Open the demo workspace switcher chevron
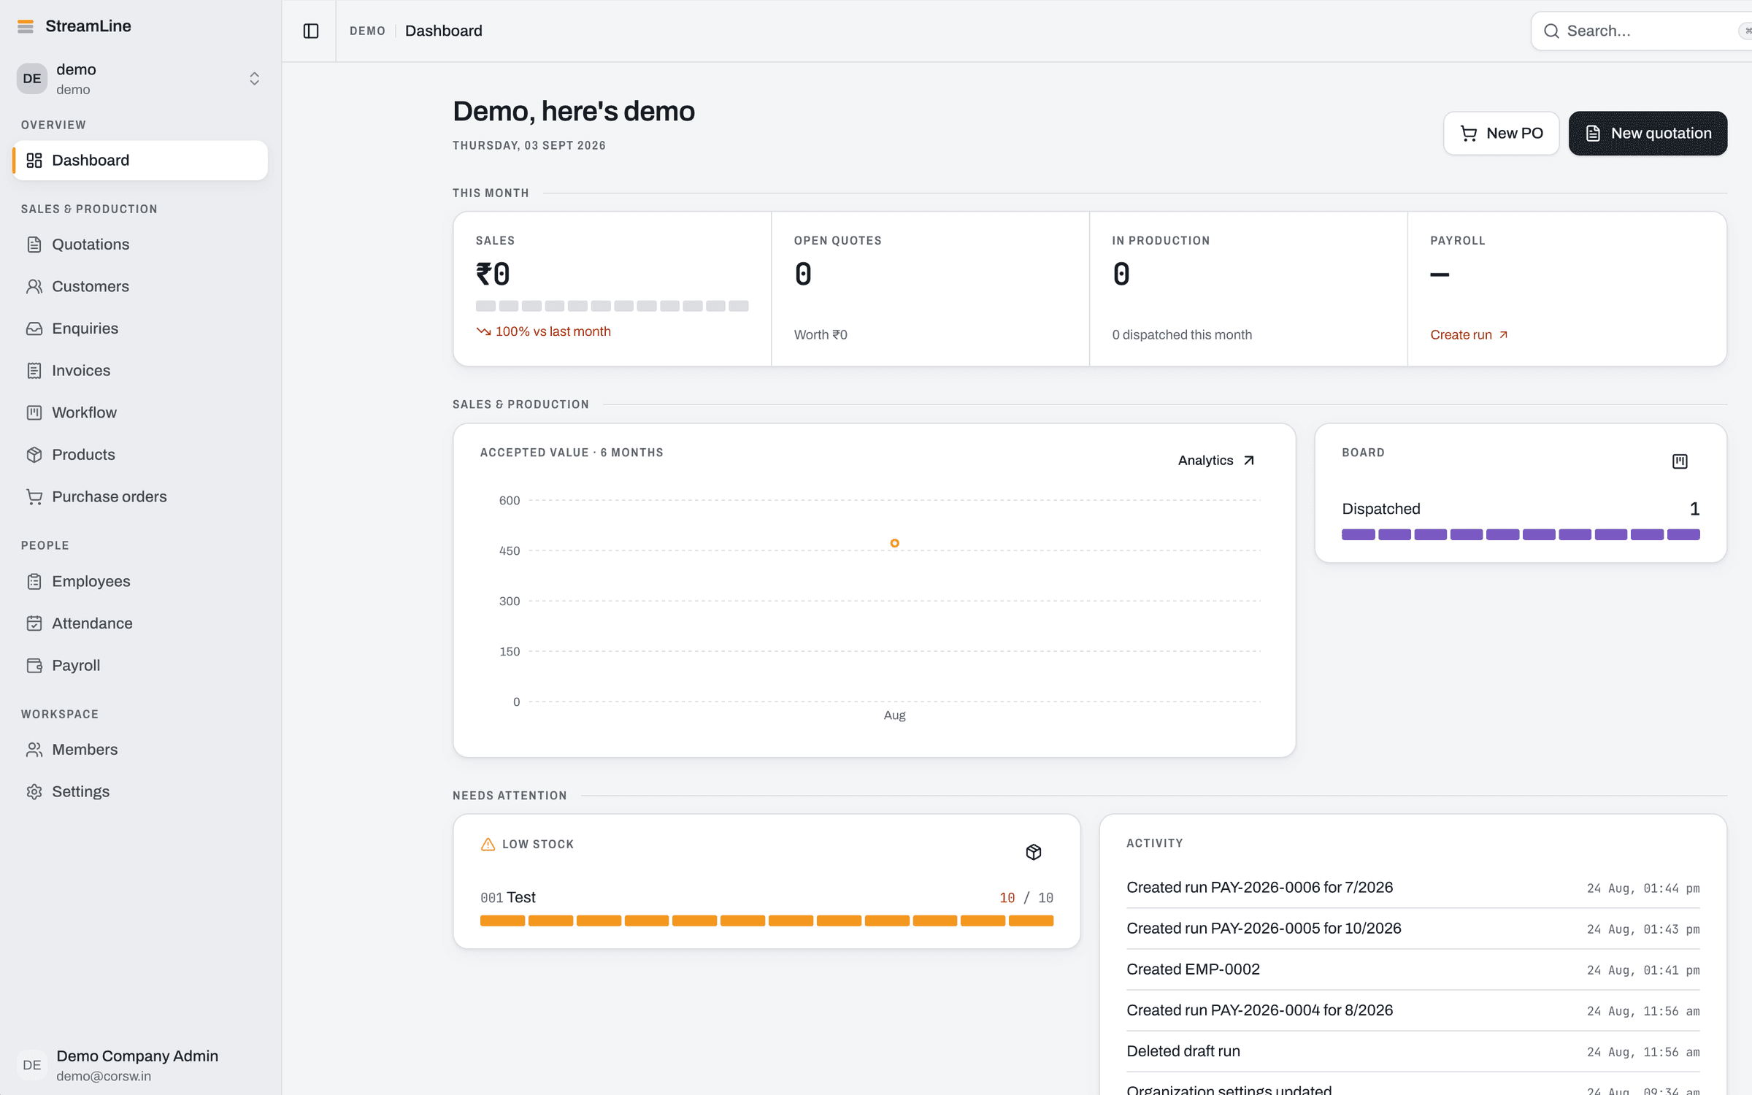The height and width of the screenshot is (1095, 1752). pos(254,79)
